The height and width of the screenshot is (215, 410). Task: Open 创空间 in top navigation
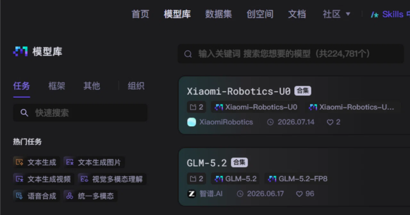(x=260, y=14)
